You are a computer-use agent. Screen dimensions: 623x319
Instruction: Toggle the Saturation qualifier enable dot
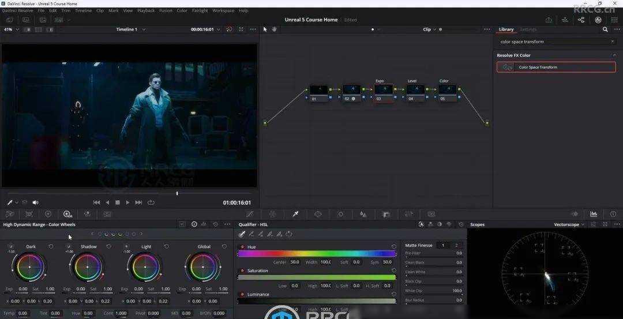pyautogui.click(x=242, y=271)
